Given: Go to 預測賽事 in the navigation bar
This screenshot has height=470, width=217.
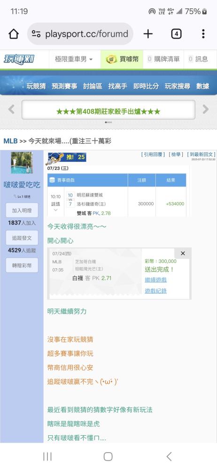Looking at the screenshot, I should (64, 86).
